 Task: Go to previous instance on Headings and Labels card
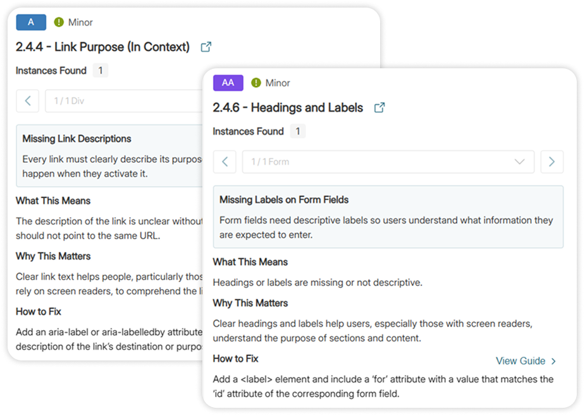(x=225, y=162)
